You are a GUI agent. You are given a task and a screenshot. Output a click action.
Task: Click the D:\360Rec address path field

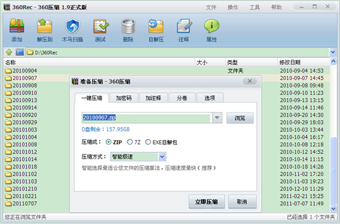pos(177,52)
